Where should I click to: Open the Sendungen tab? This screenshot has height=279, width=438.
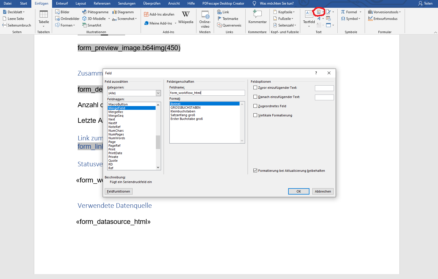127,3
